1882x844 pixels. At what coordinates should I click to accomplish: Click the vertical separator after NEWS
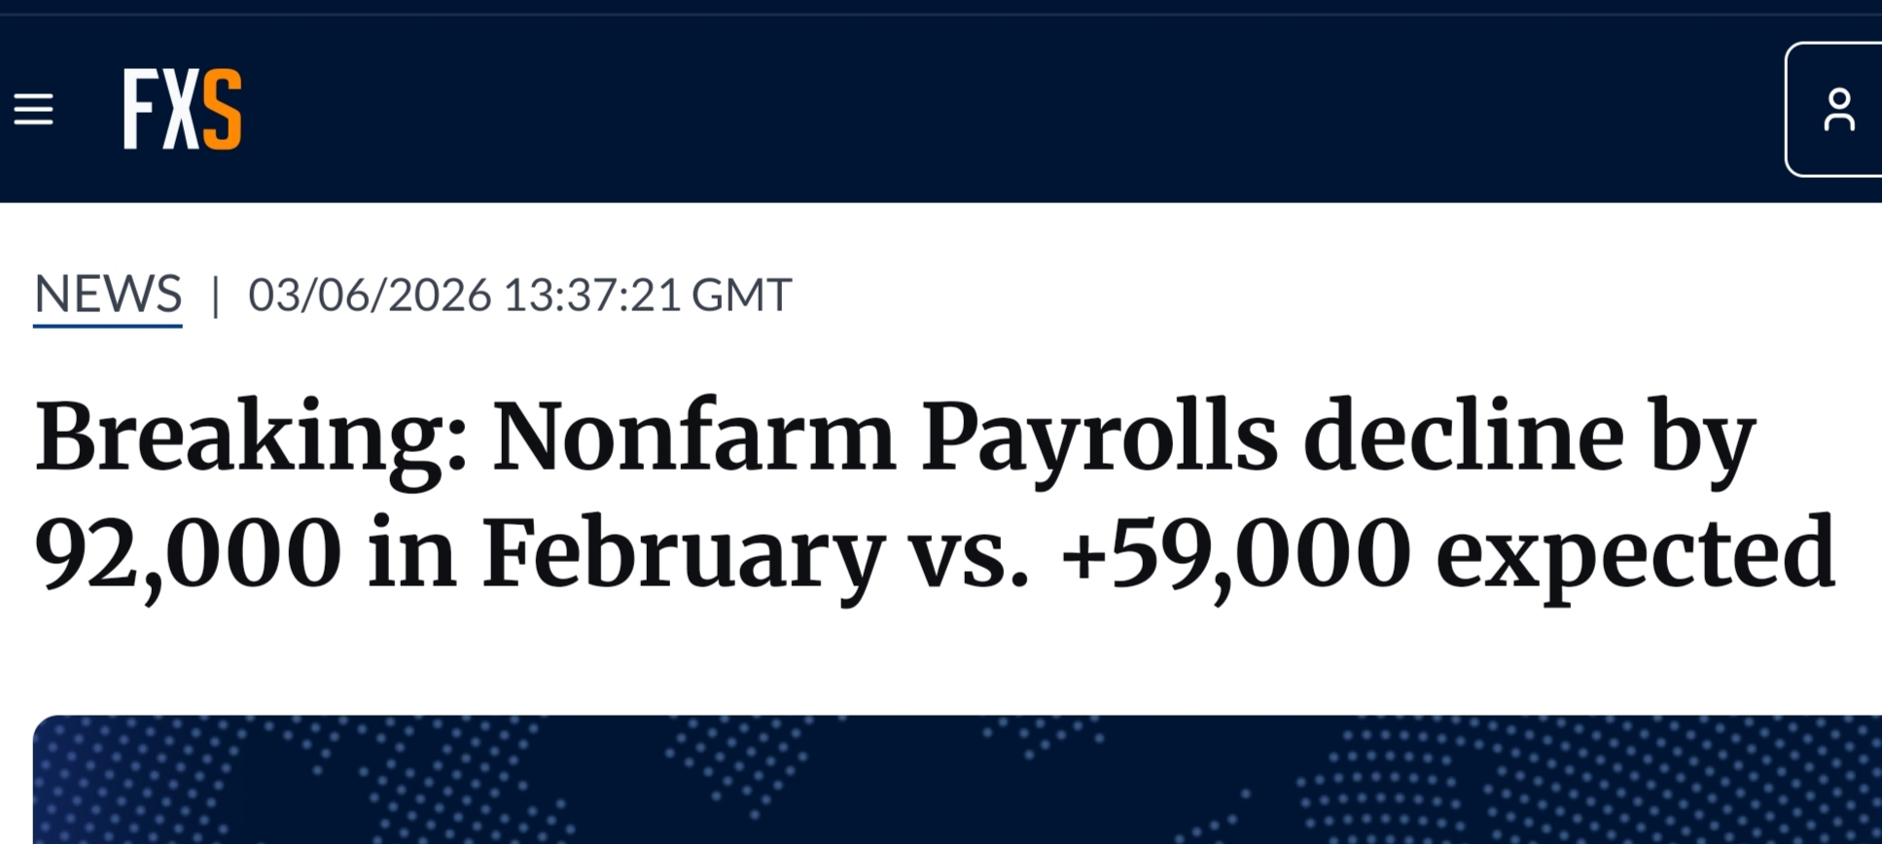pyautogui.click(x=216, y=296)
